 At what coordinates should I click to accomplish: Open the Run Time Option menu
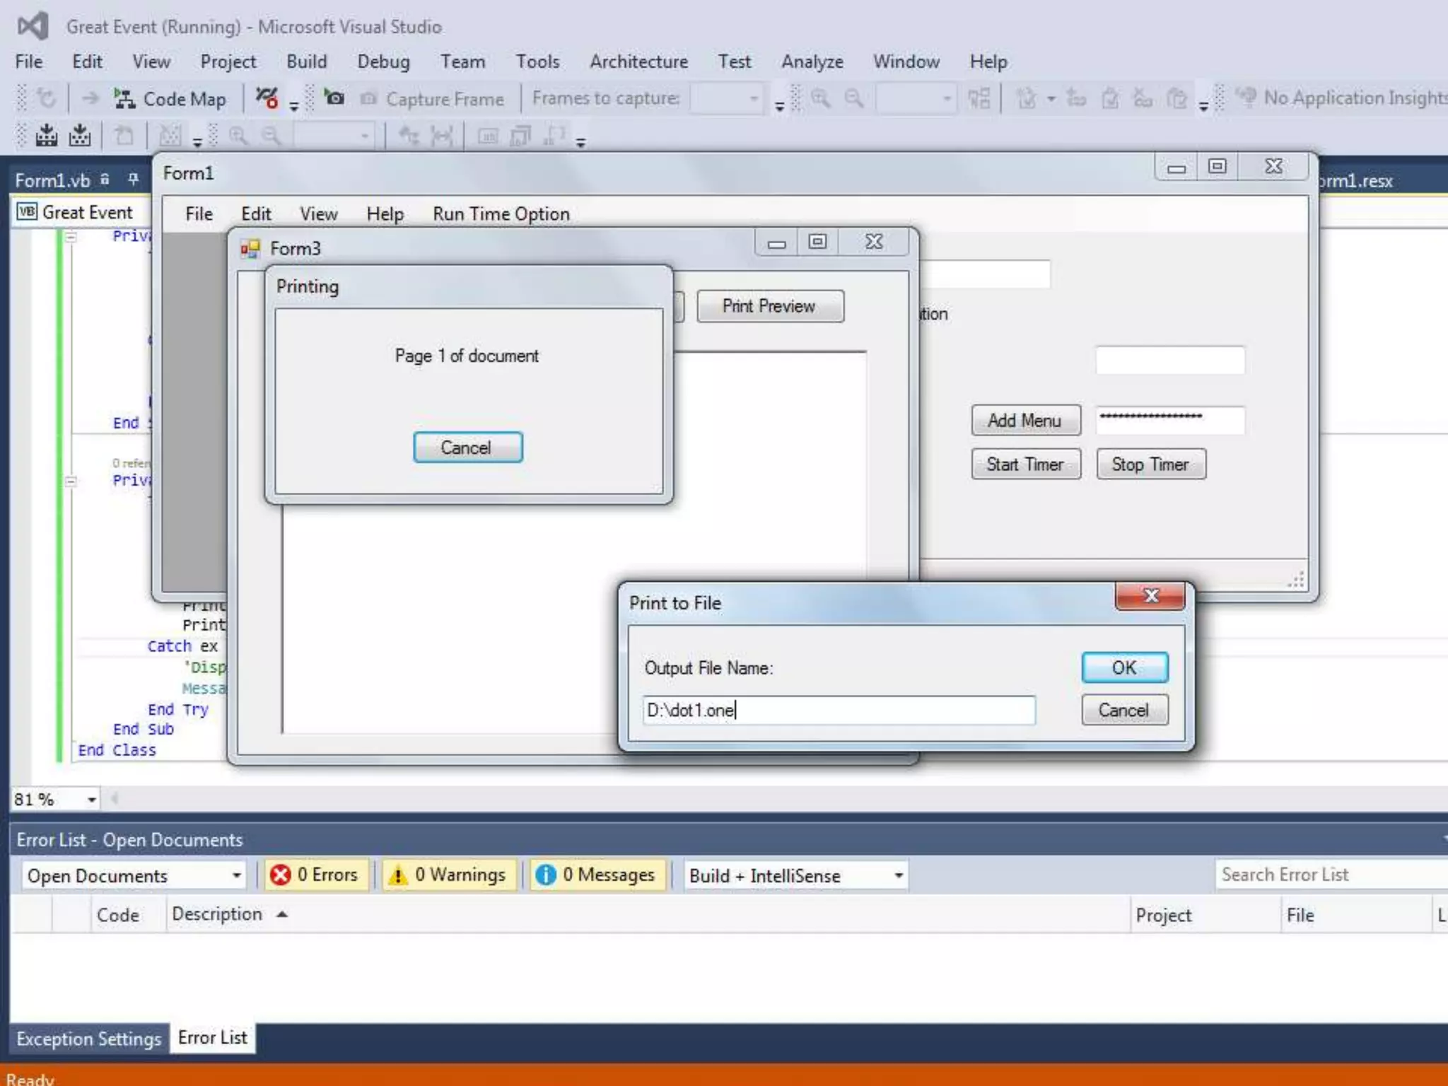pyautogui.click(x=501, y=214)
